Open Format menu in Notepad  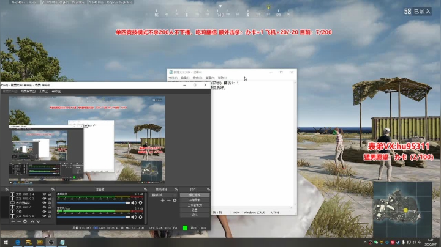tap(197, 78)
